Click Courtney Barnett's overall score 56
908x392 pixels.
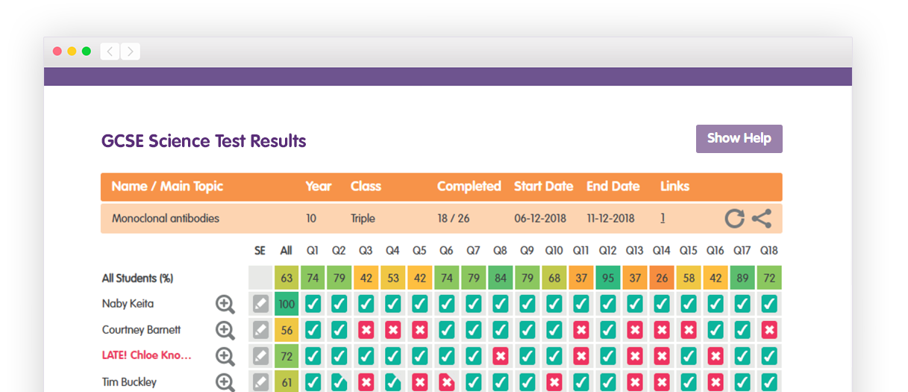287,330
